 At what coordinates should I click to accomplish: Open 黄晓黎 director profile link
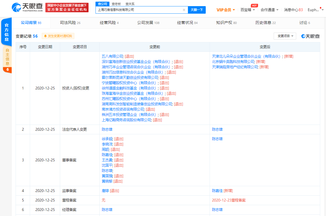click(107, 181)
